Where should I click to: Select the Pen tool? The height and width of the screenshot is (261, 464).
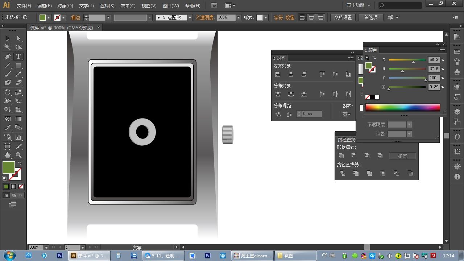point(8,57)
